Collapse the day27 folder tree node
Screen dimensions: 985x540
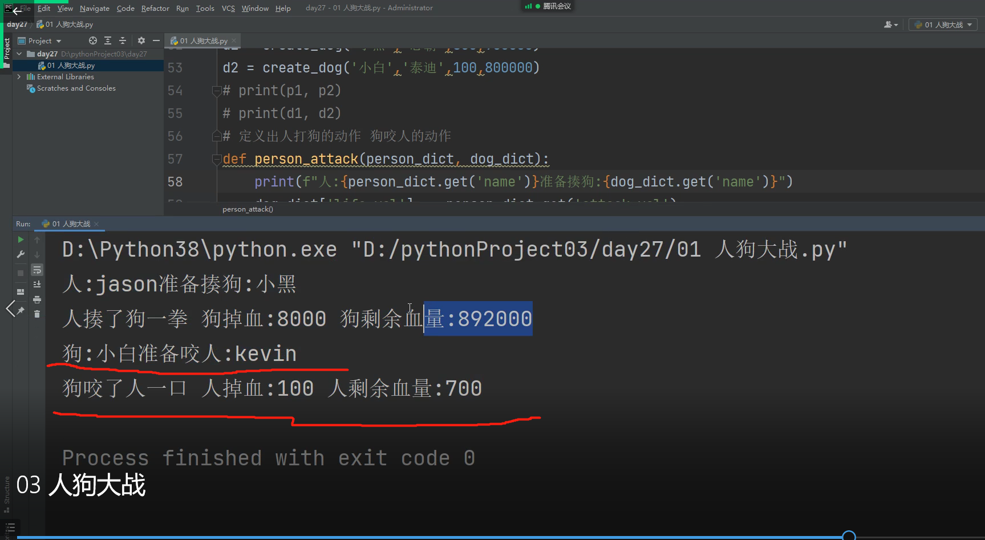pos(19,54)
